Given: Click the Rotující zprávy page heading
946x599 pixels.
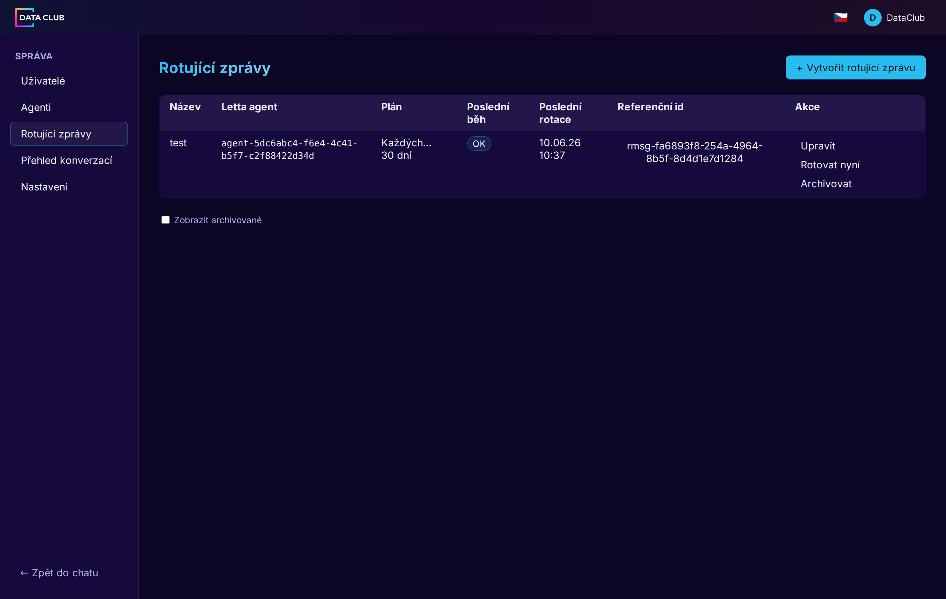Looking at the screenshot, I should 214,68.
